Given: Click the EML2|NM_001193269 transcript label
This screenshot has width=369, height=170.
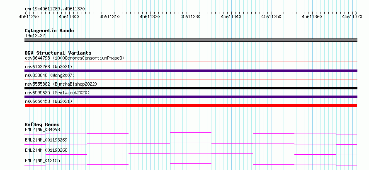Looking at the screenshot, I should [x=46, y=140].
